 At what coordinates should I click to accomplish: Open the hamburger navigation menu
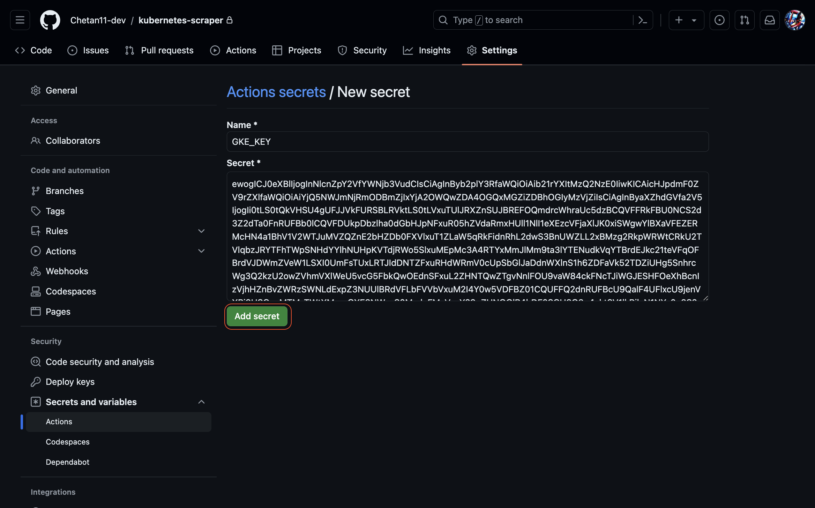20,20
